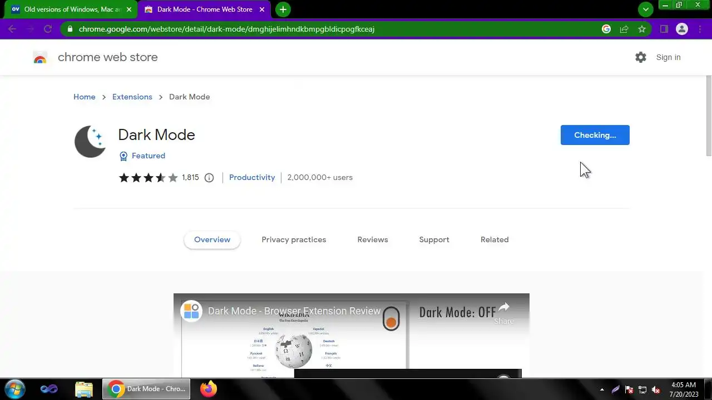The width and height of the screenshot is (712, 400).
Task: Open the infinity-logo app in taskbar
Action: point(49,389)
